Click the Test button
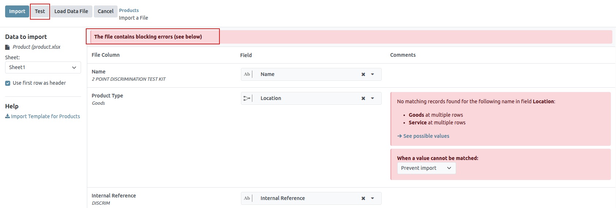Viewport: 616px width, 208px height. pyautogui.click(x=40, y=11)
